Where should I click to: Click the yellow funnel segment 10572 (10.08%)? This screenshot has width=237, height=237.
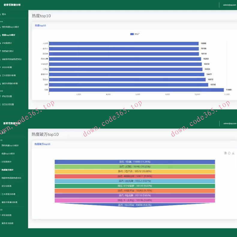(135, 172)
